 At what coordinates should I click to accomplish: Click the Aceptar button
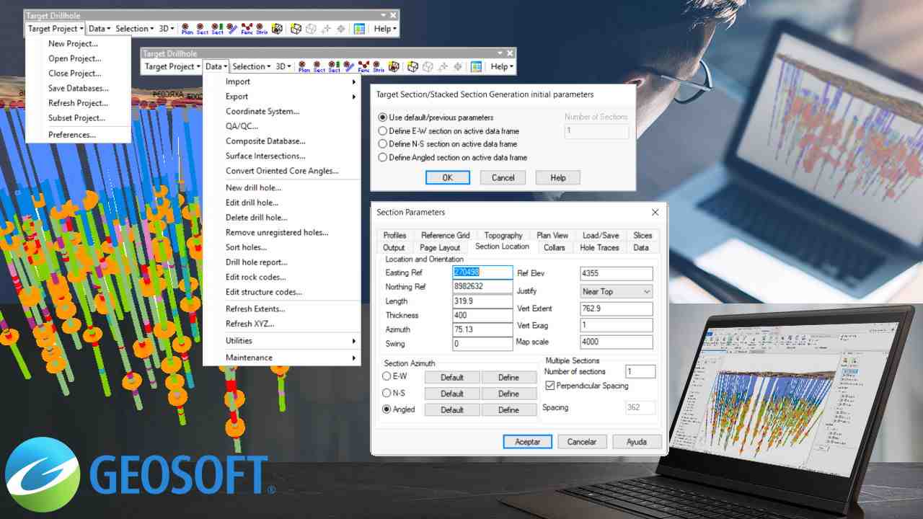pyautogui.click(x=527, y=442)
